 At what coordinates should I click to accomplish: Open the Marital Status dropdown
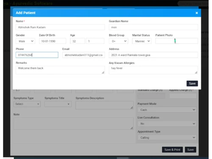click(x=142, y=41)
